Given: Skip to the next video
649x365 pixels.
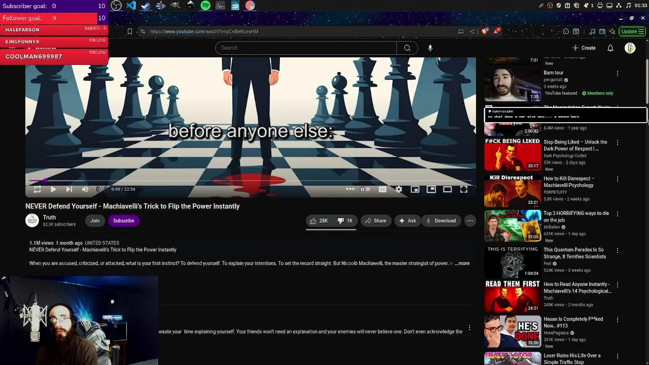Looking at the screenshot, I should click(x=69, y=189).
